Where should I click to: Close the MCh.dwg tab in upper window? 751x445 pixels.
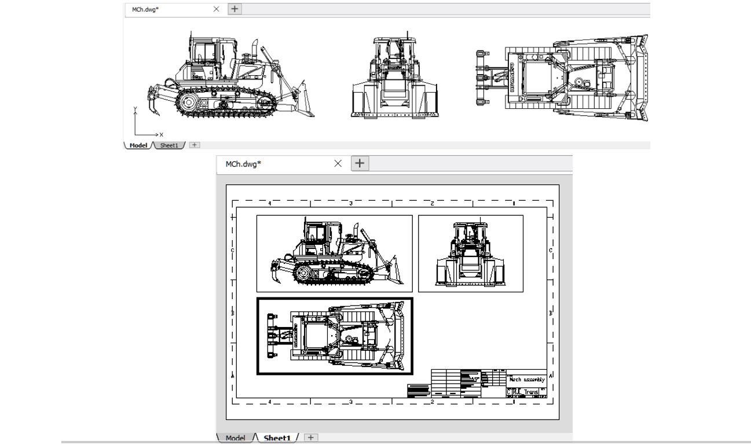pyautogui.click(x=216, y=9)
